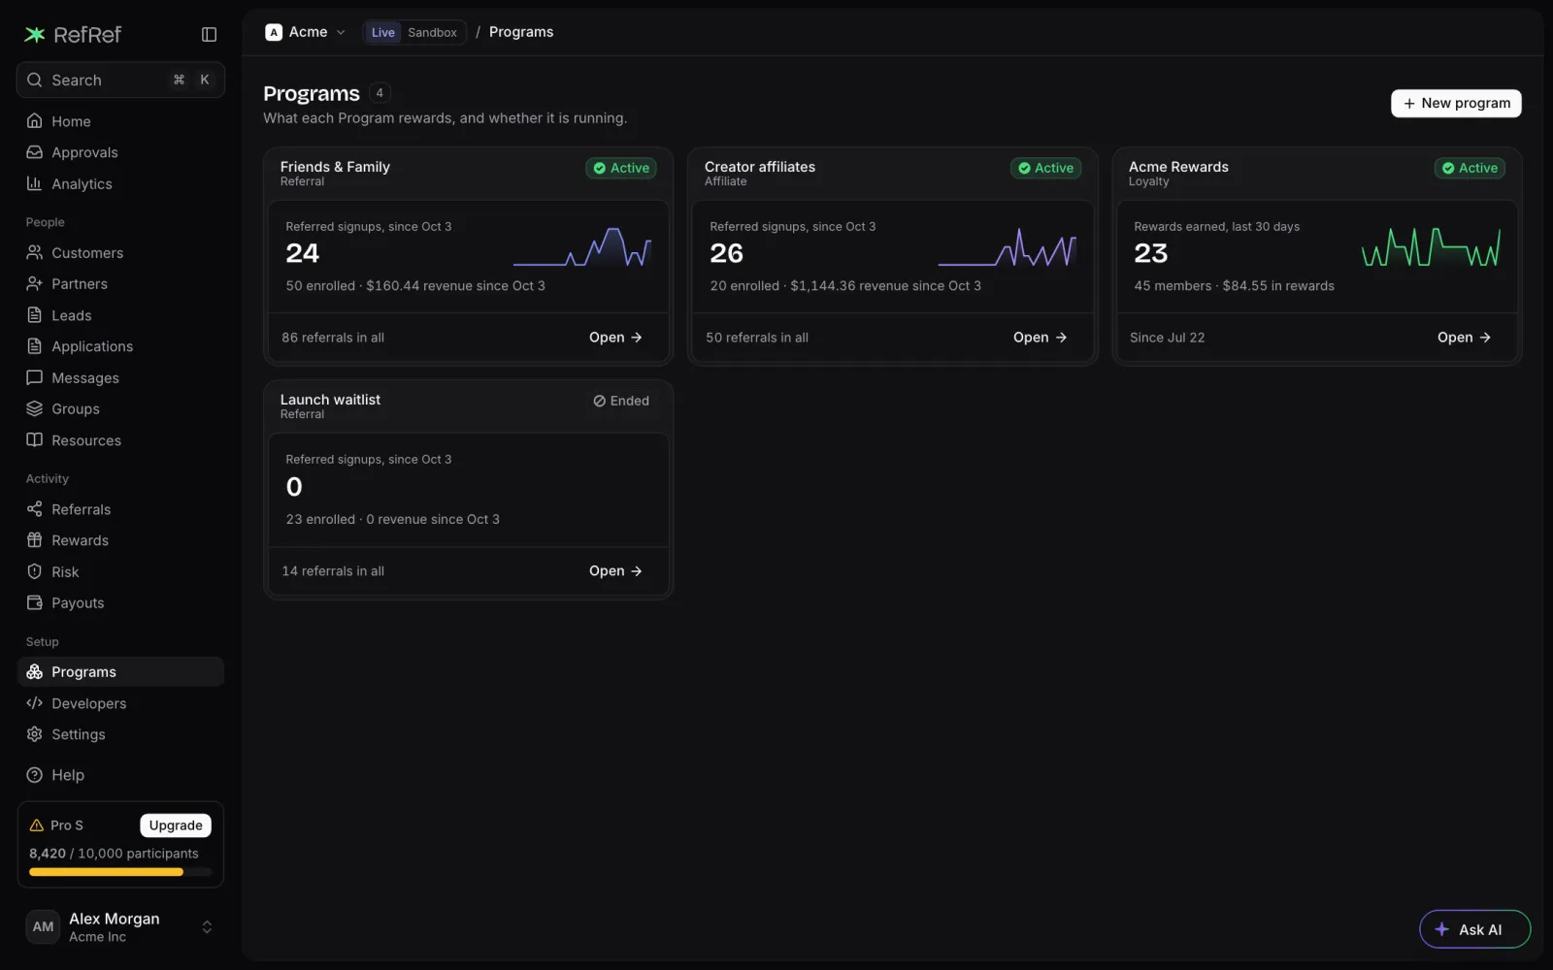The image size is (1553, 970).
Task: Click the Search input field
Action: [120, 80]
